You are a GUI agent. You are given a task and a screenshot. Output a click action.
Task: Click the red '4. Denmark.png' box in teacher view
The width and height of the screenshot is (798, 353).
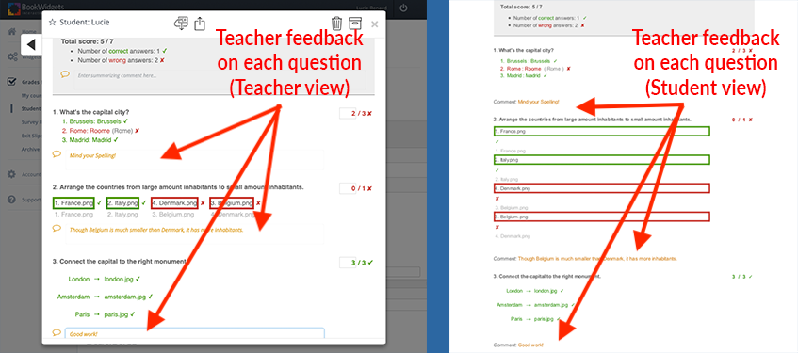[174, 203]
